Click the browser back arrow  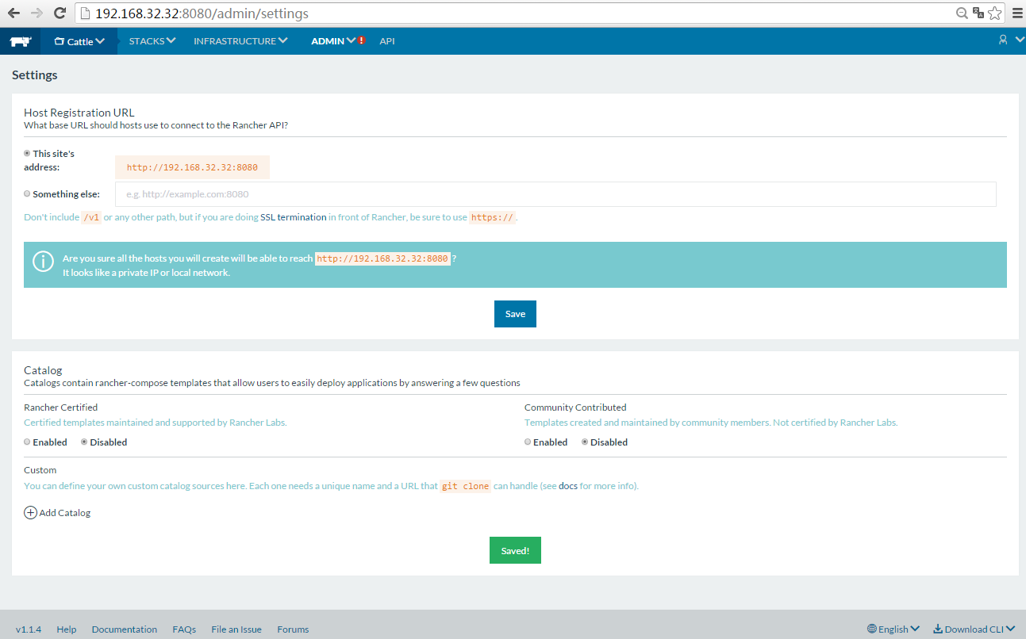click(13, 13)
